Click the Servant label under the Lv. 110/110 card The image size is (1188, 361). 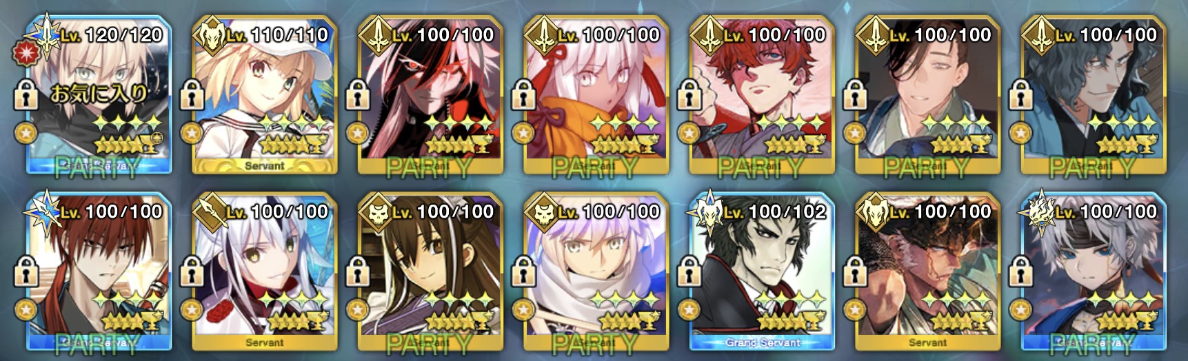(x=265, y=166)
